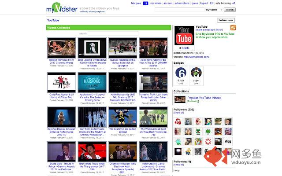Open Adele Messes Up LIVE thumbnail
The image size is (282, 176).
pyautogui.click(x=122, y=82)
